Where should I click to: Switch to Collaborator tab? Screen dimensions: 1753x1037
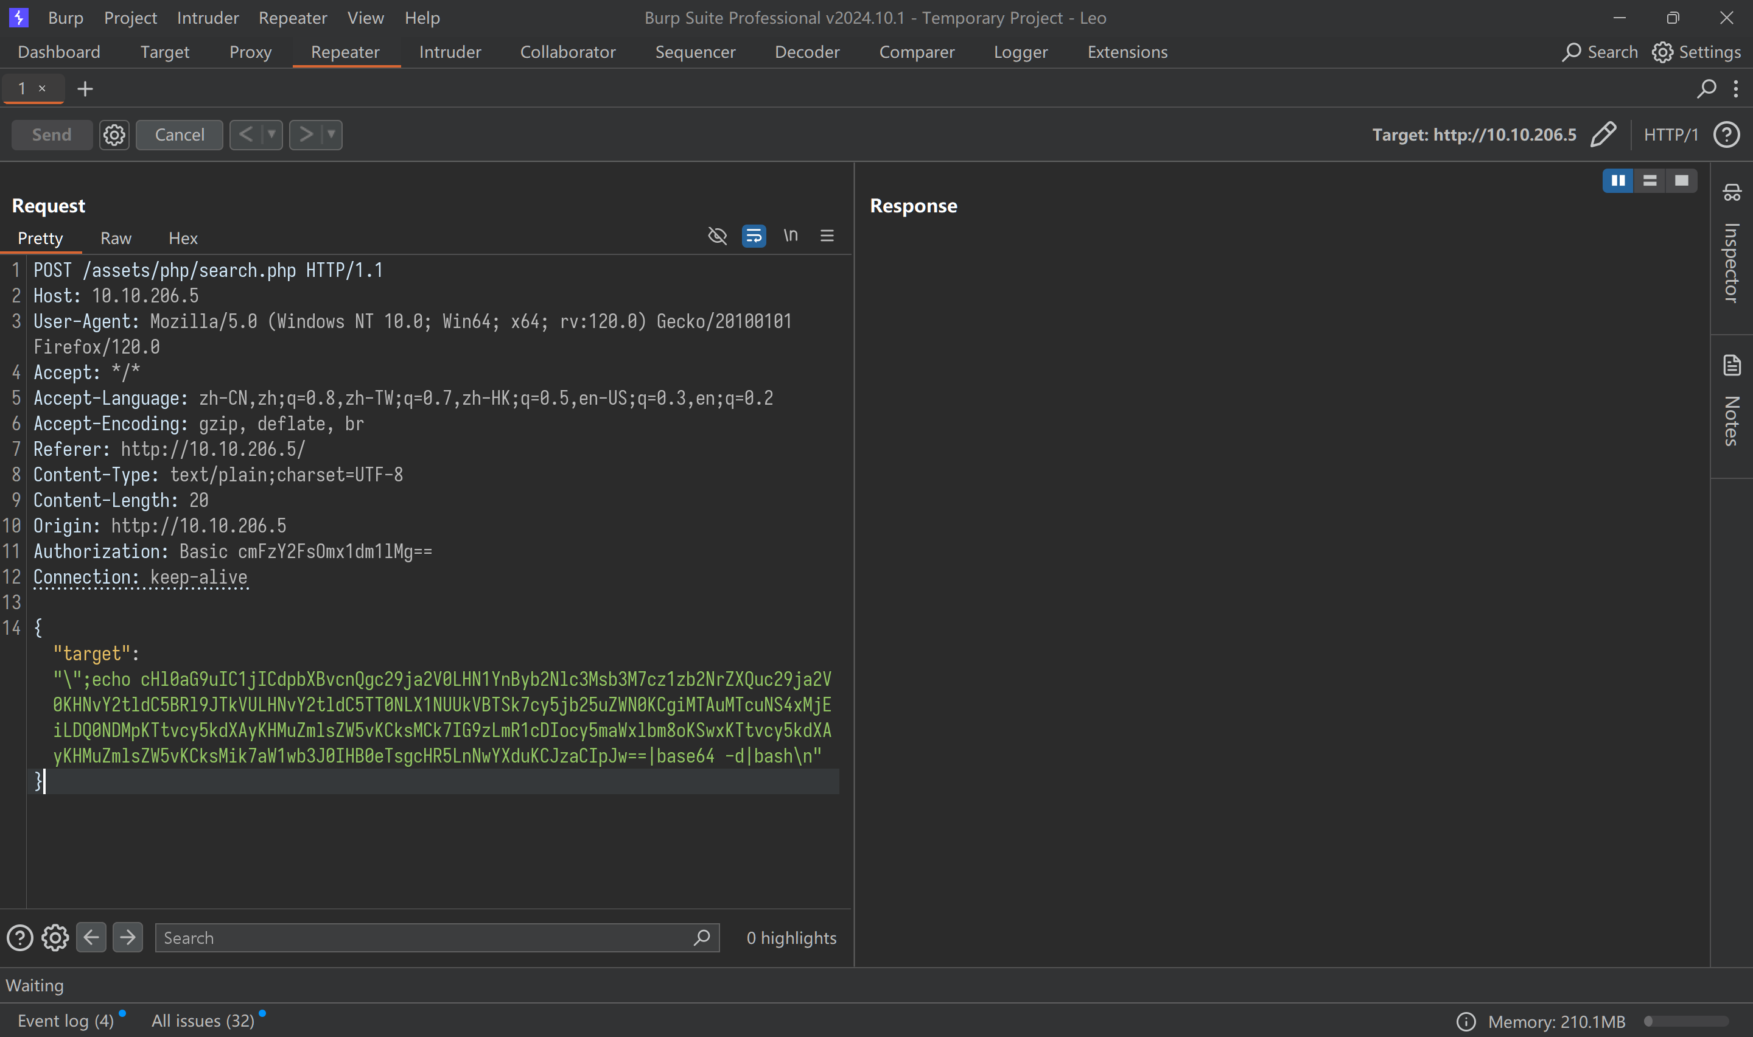tap(568, 52)
